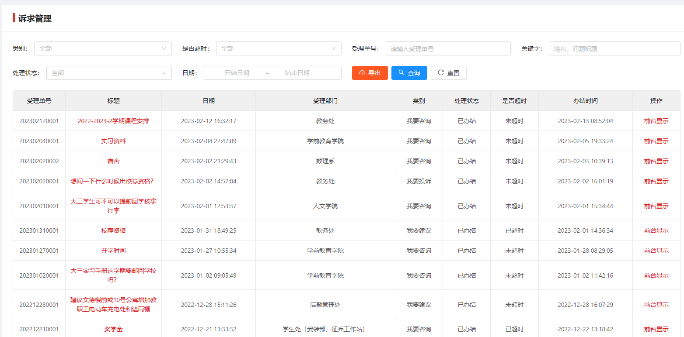The height and width of the screenshot is (337, 684).
Task: Open the 类别 dropdown
Action: point(103,48)
